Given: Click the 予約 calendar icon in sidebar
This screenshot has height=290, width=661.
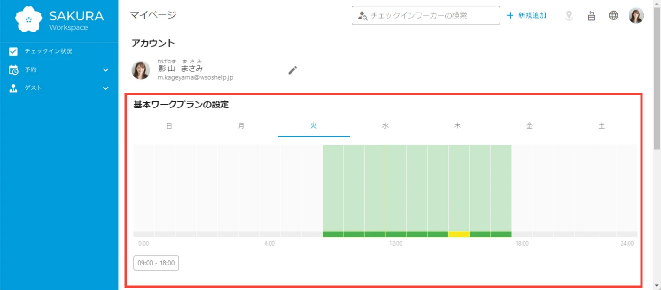Looking at the screenshot, I should point(13,70).
